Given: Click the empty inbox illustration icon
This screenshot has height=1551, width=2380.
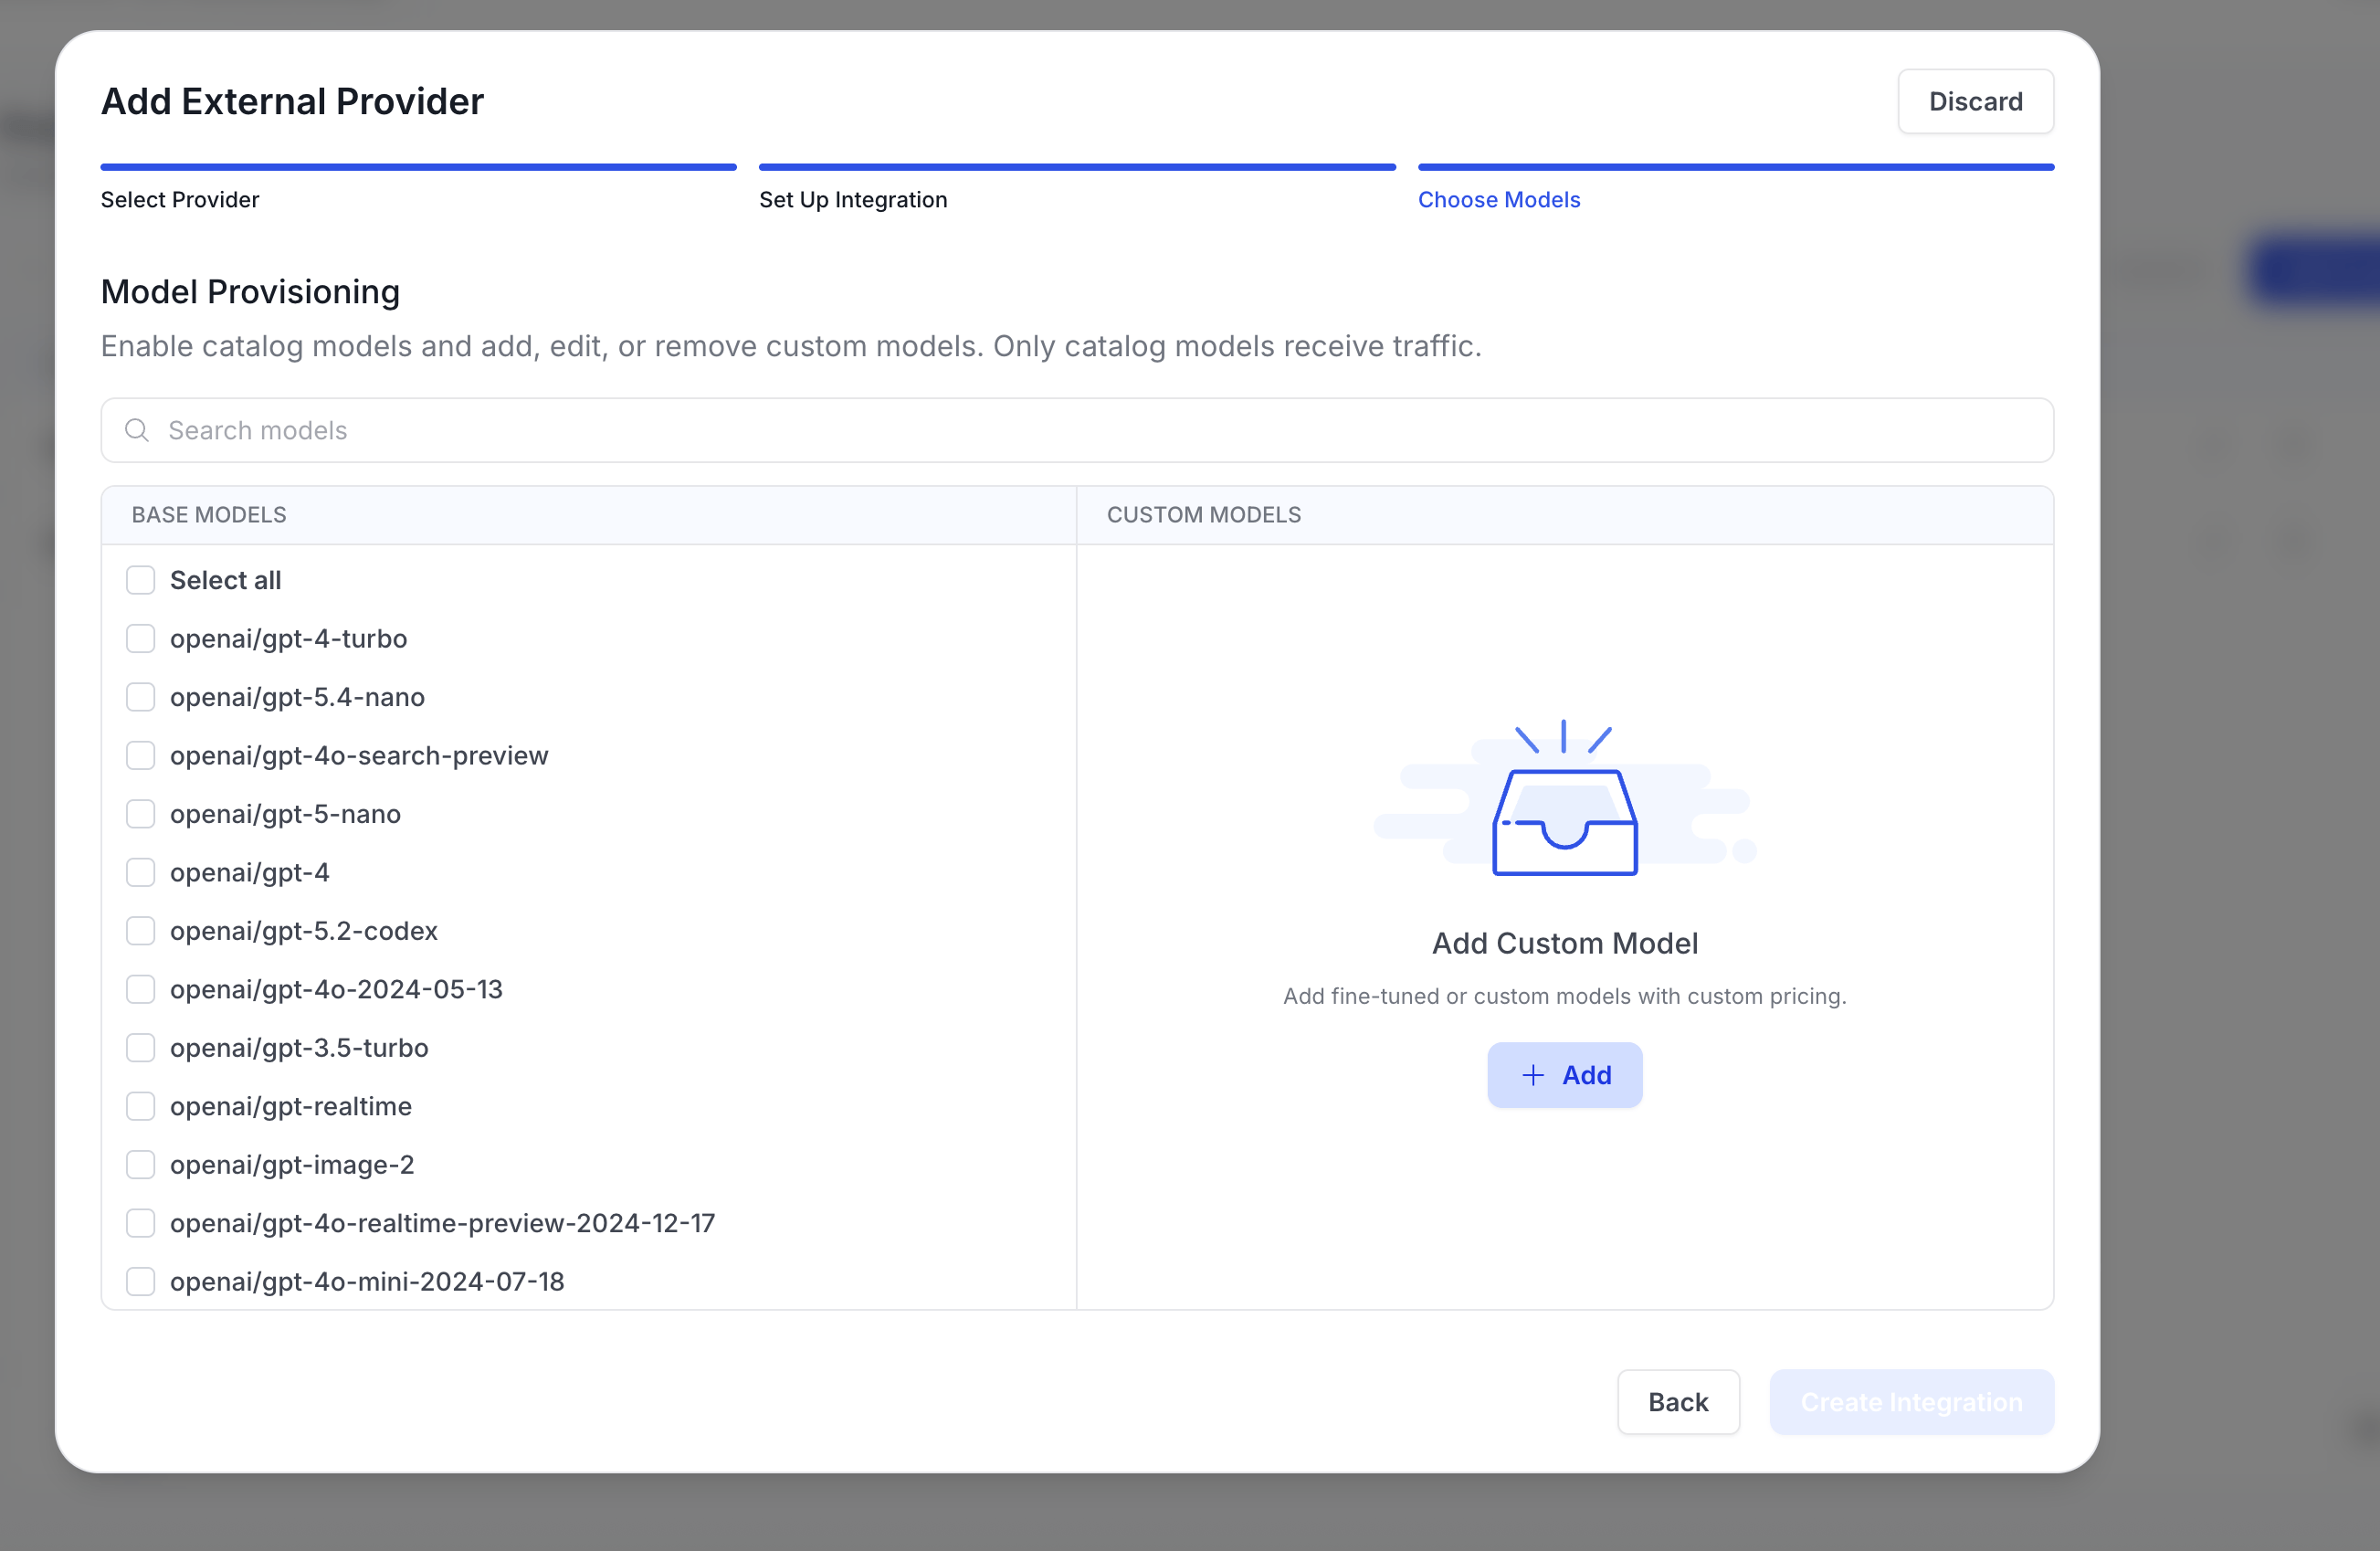Looking at the screenshot, I should 1564,798.
